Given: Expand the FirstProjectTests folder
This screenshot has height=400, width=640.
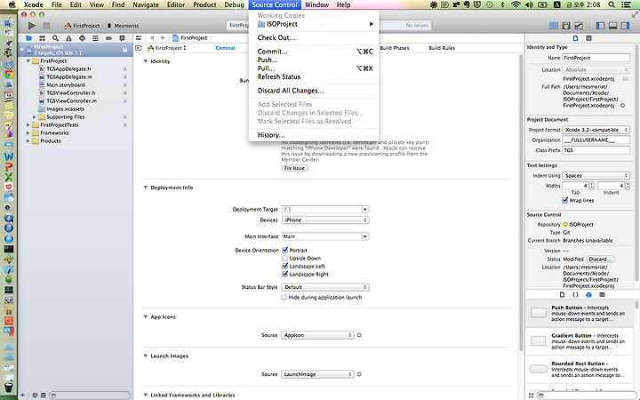Looking at the screenshot, I should coord(28,125).
